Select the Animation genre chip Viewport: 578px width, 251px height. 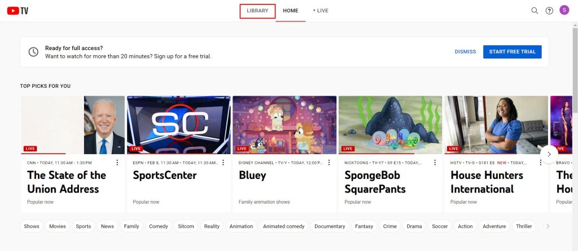(241, 226)
